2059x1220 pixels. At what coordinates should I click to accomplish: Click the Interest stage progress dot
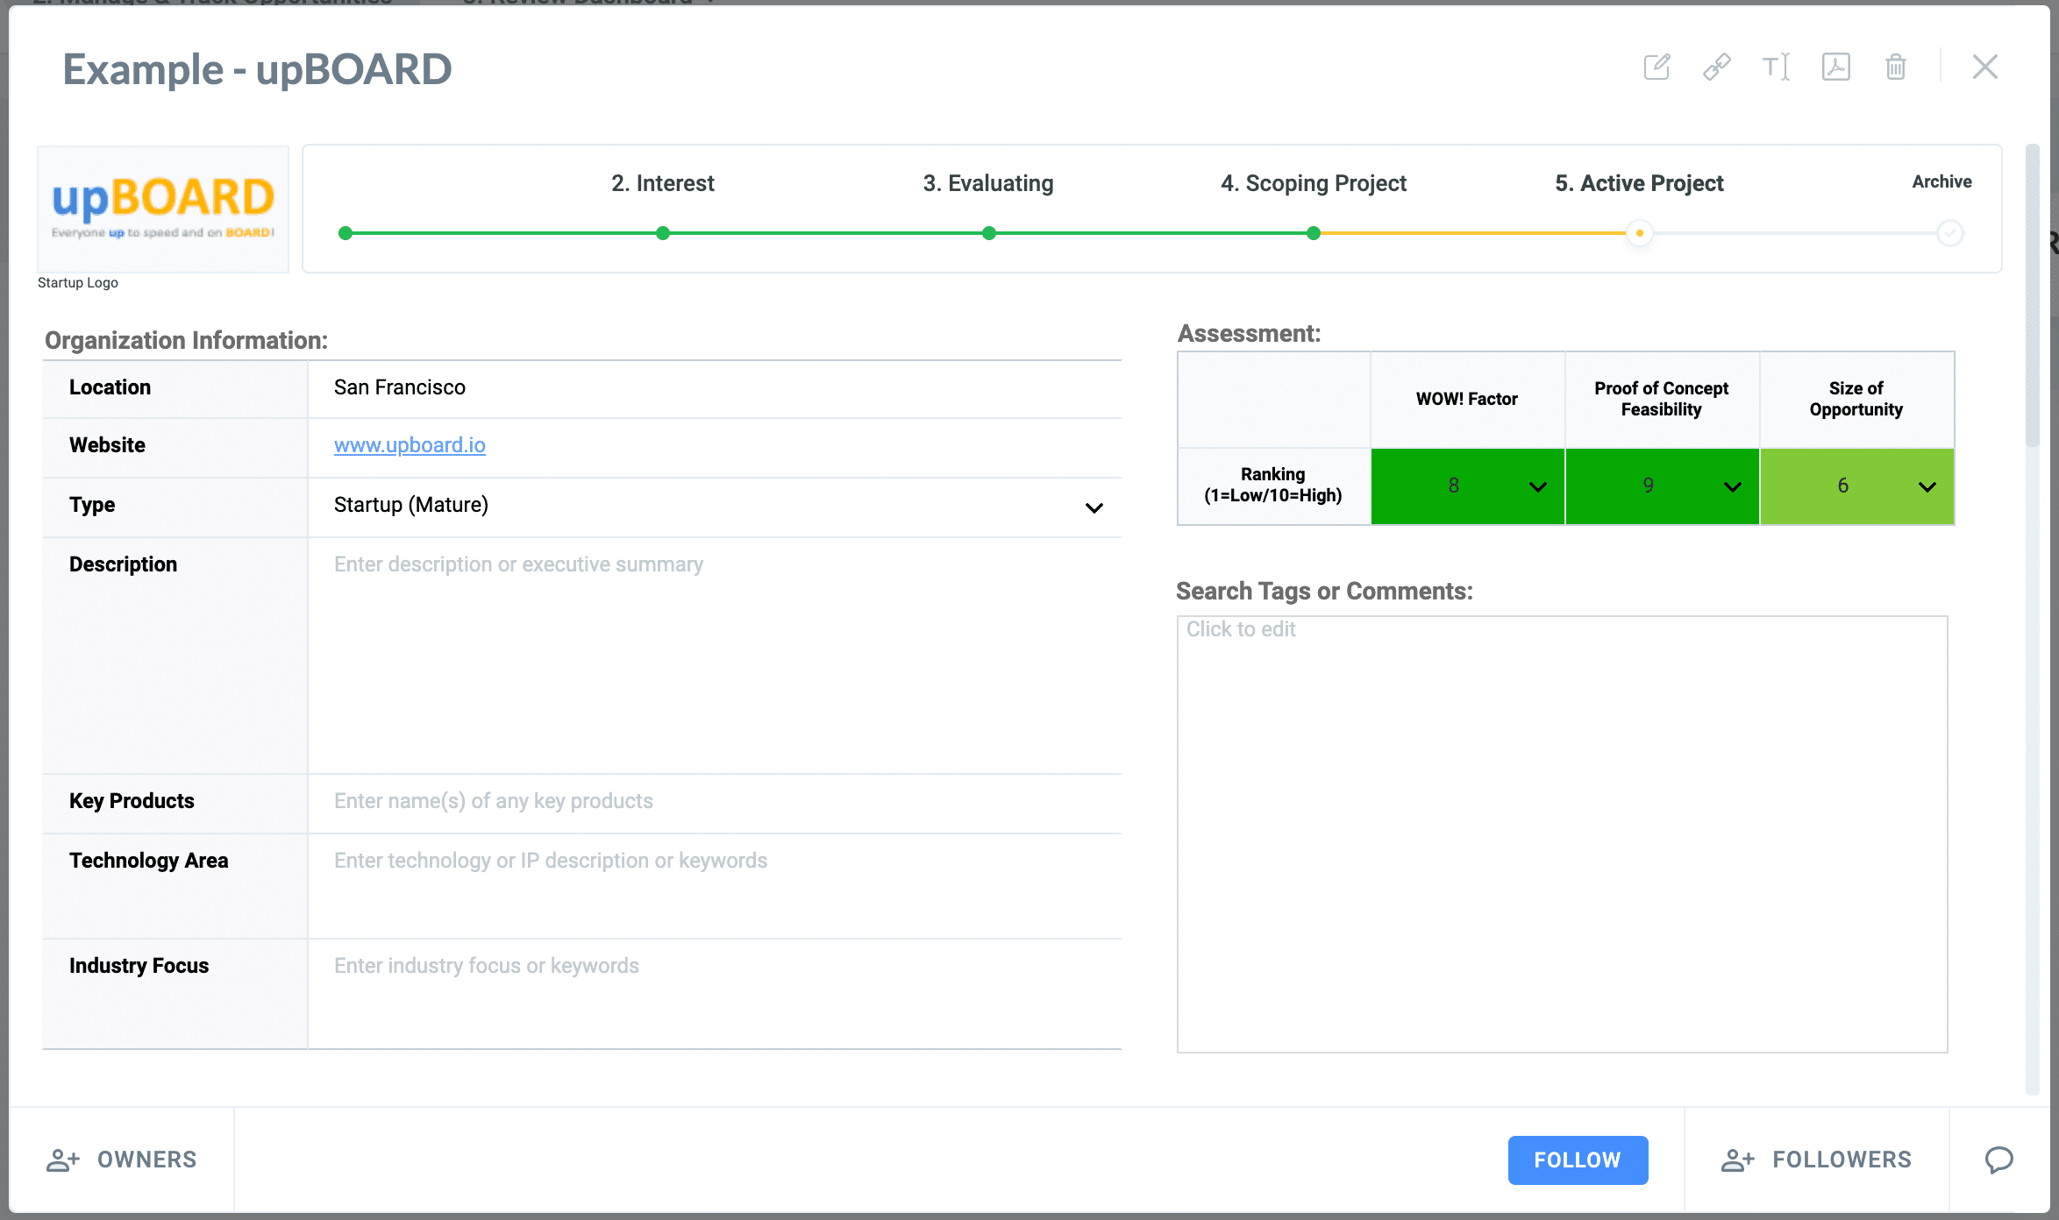pyautogui.click(x=663, y=233)
